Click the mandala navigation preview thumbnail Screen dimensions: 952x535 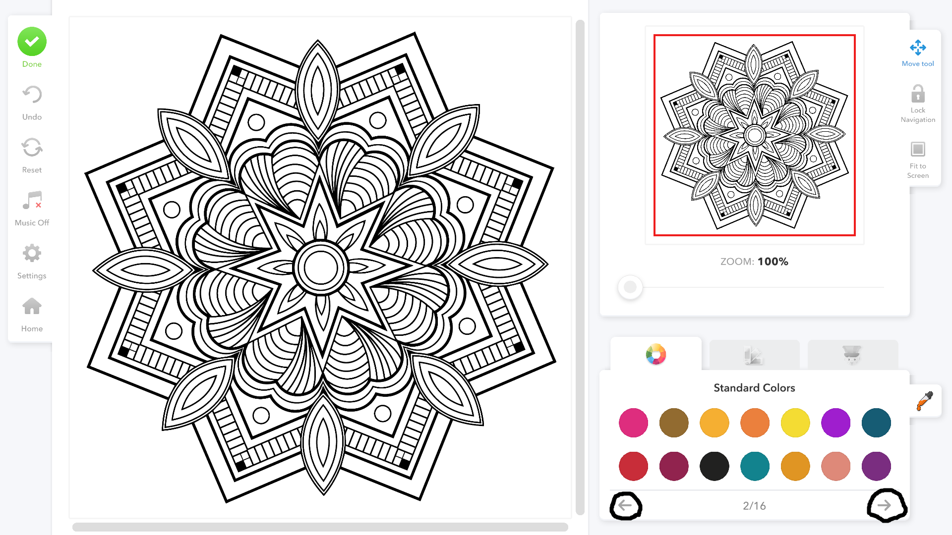pyautogui.click(x=754, y=135)
